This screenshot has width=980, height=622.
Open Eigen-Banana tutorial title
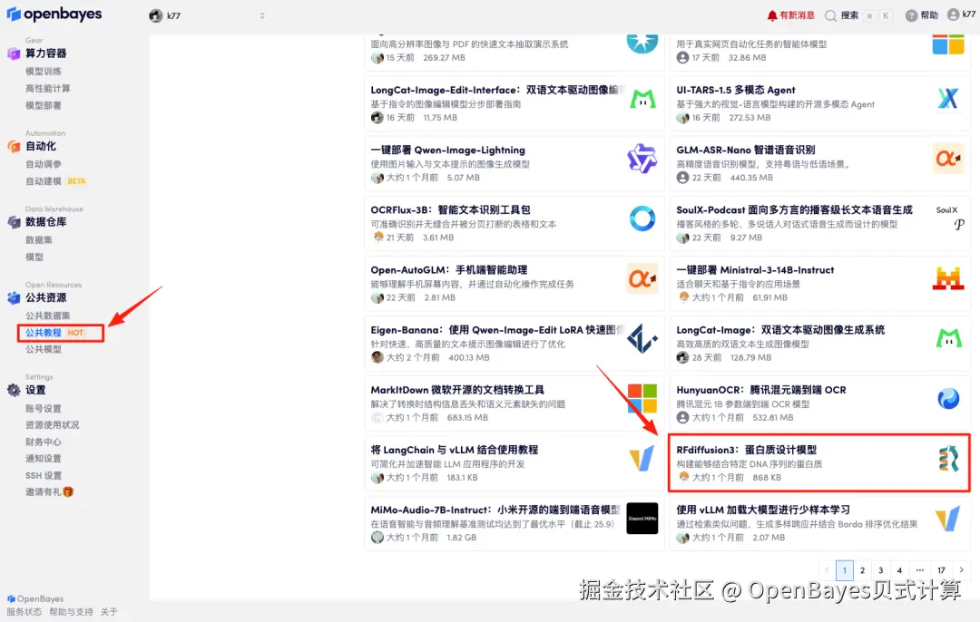[497, 330]
